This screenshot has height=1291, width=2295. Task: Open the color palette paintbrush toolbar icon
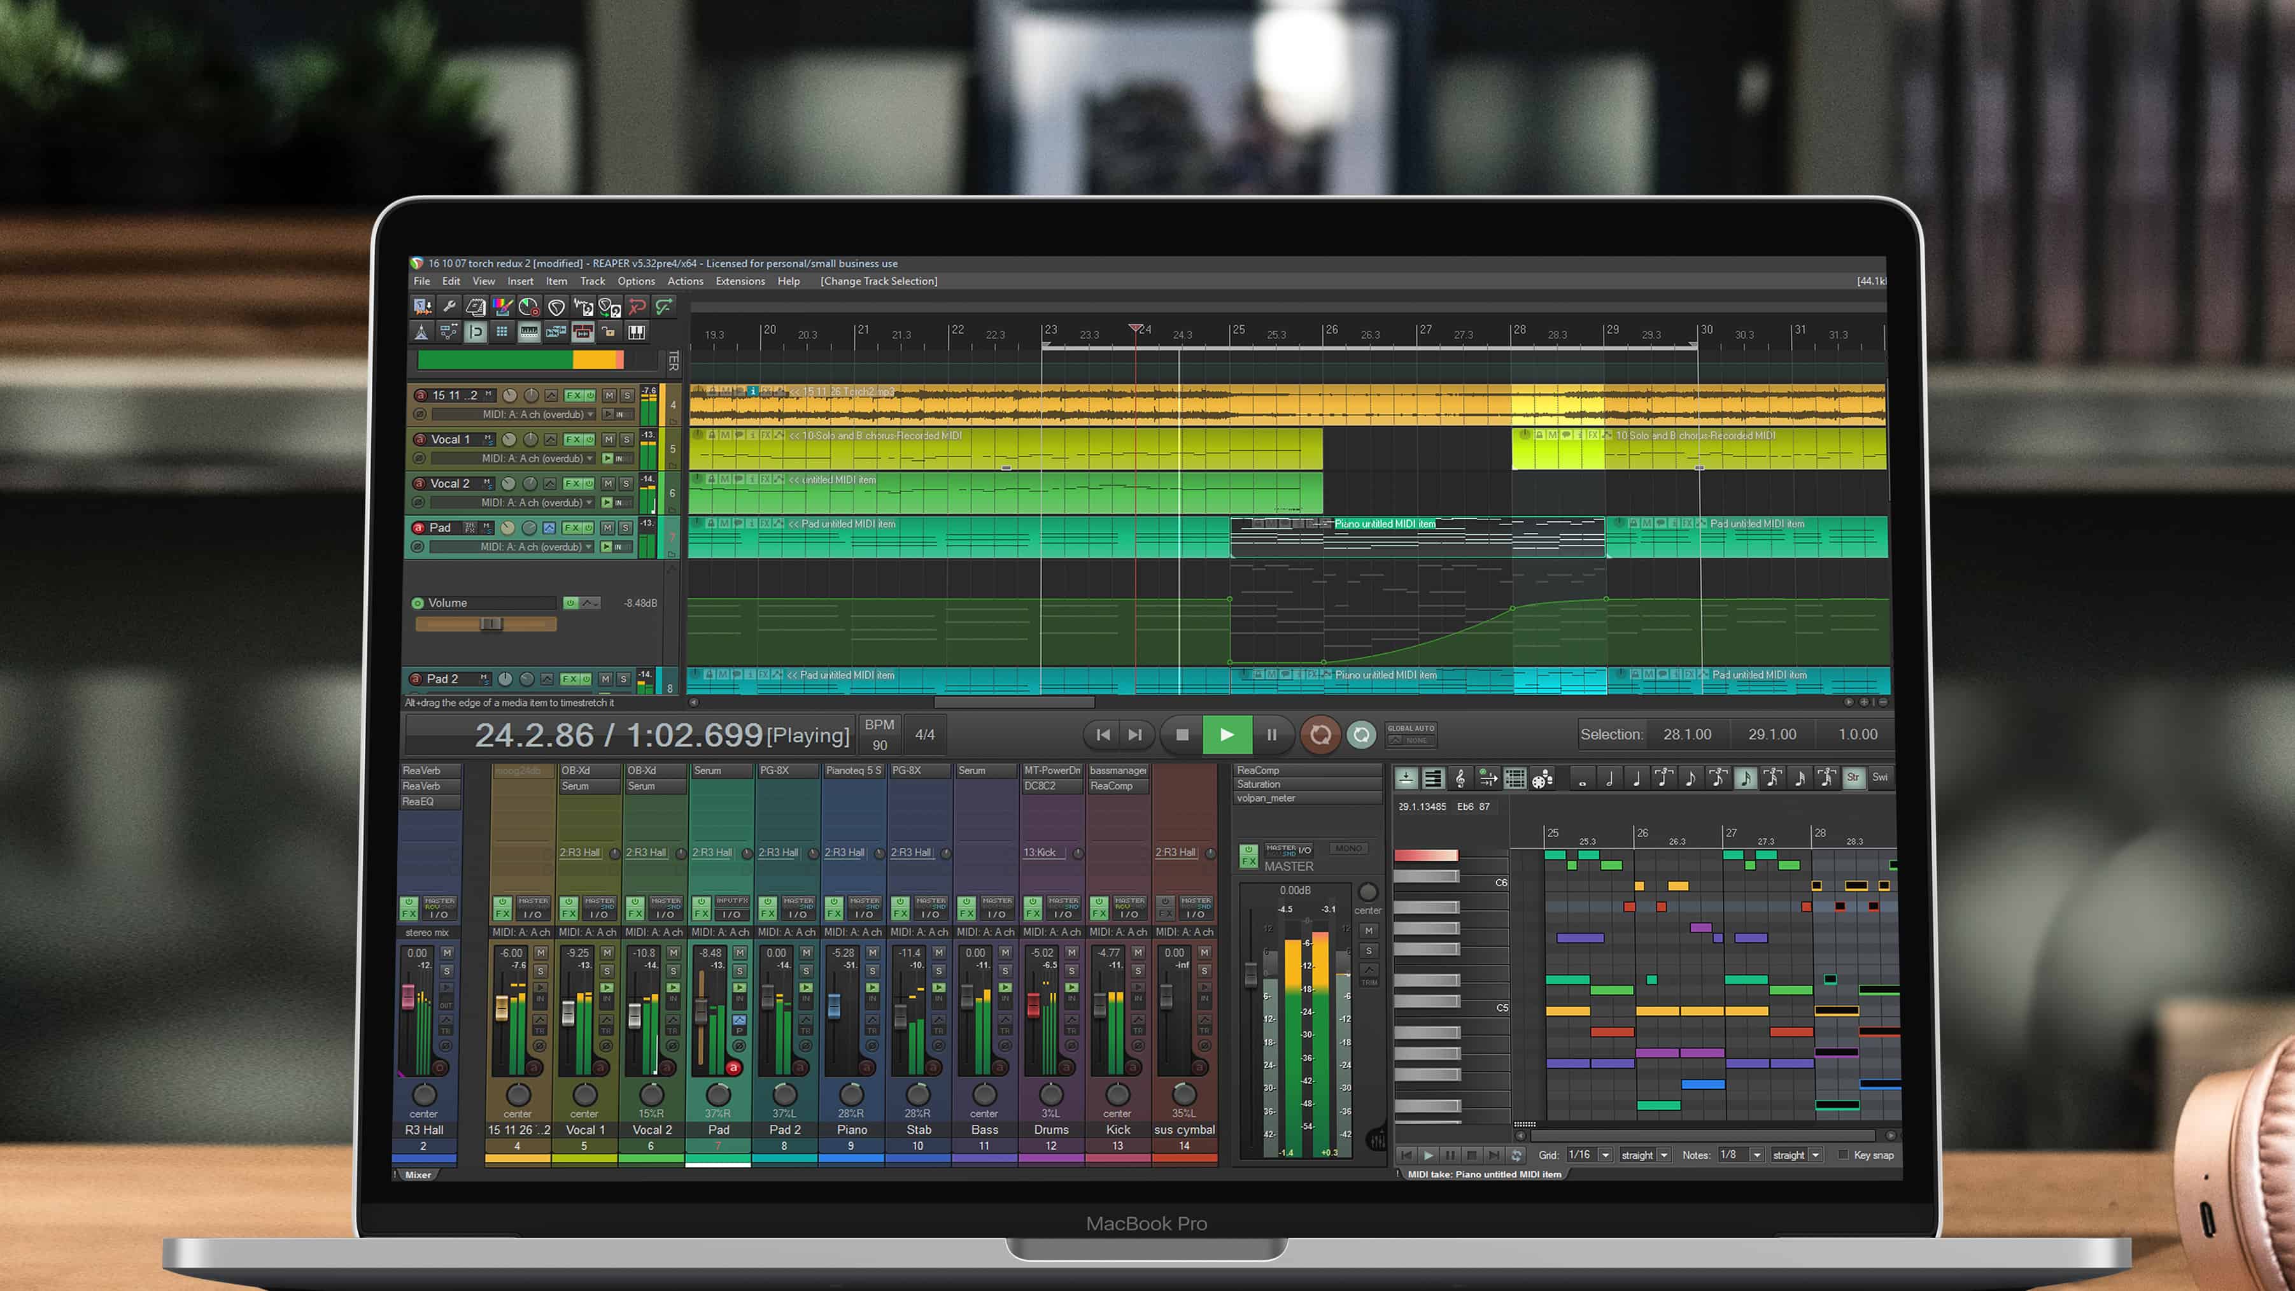coord(502,306)
